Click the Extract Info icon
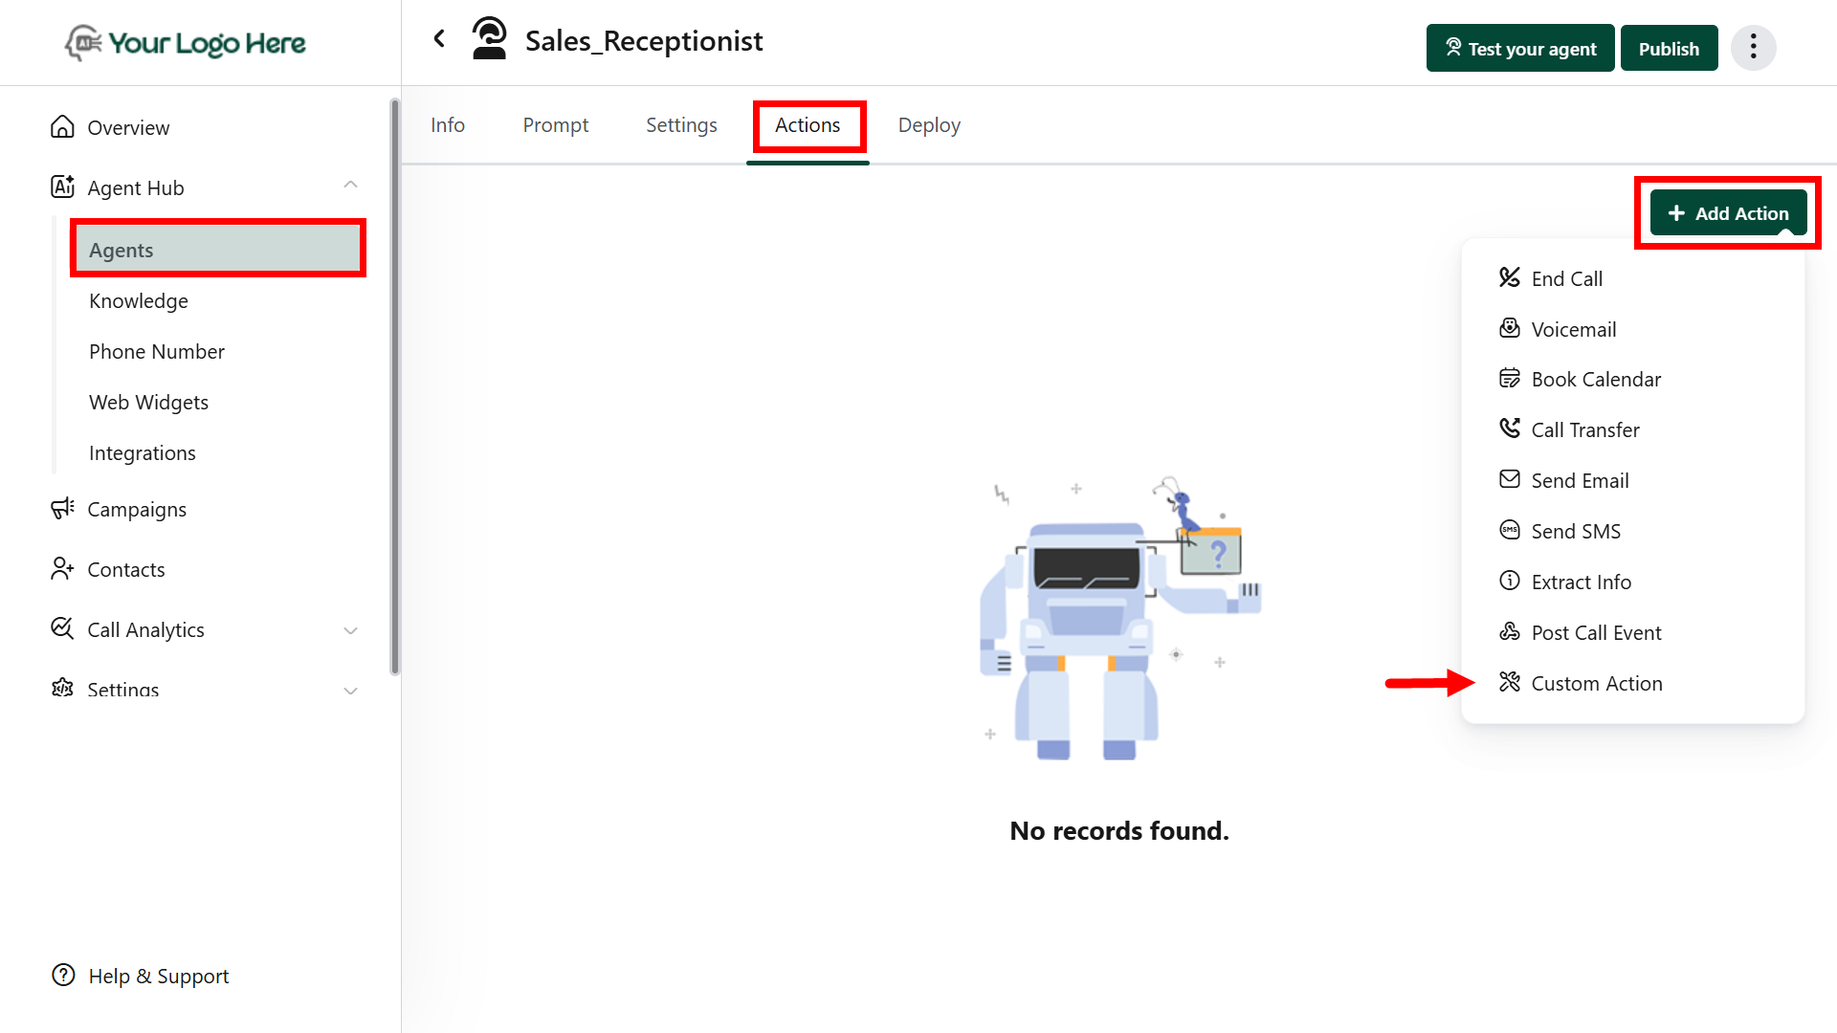Image resolution: width=1837 pixels, height=1033 pixels. [1509, 581]
